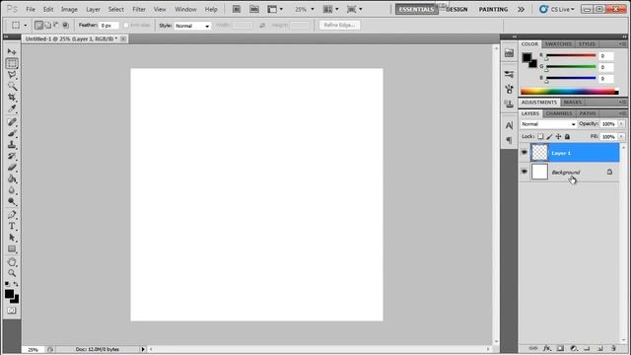The height and width of the screenshot is (355, 631).
Task: Select the Path Selection tool
Action: pos(12,238)
